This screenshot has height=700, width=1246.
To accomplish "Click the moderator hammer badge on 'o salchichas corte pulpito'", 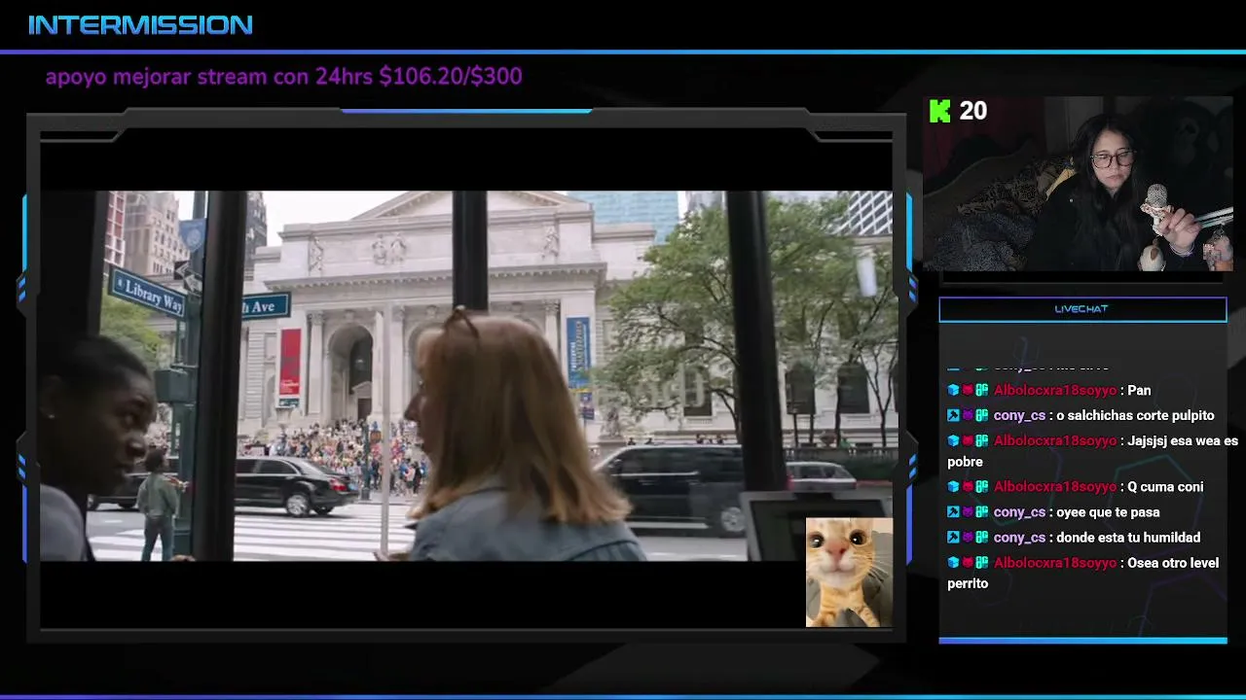I will click(953, 415).
